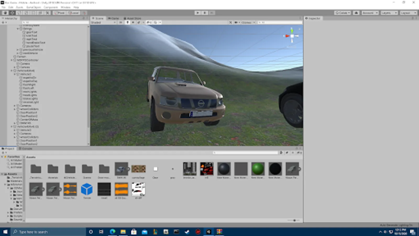Switch to the Console tab
Image resolution: width=419 pixels, height=236 pixels.
26,149
